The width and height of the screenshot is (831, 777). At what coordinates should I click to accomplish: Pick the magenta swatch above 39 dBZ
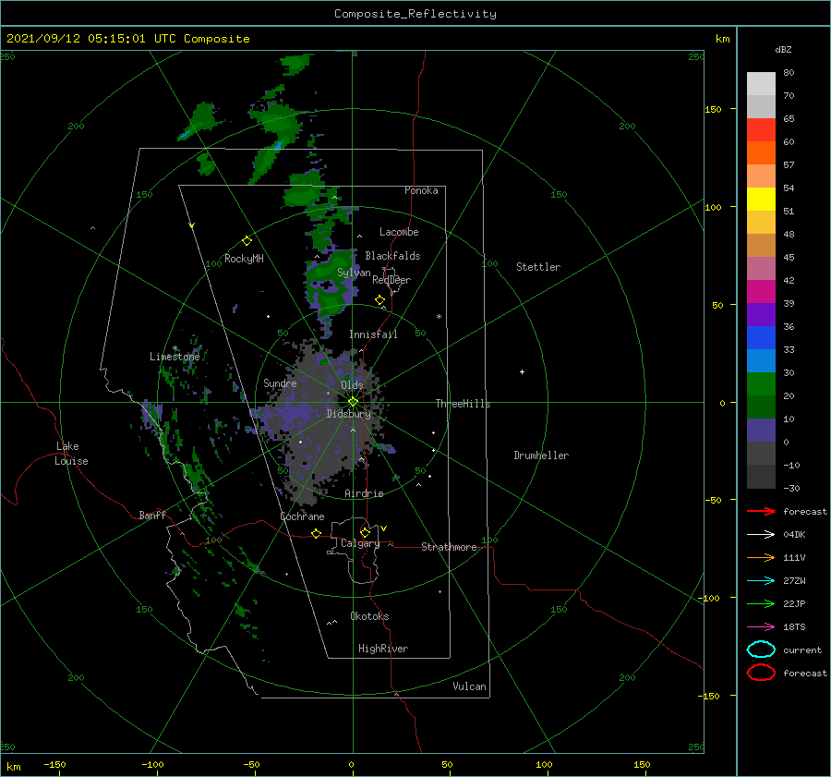pos(761,291)
